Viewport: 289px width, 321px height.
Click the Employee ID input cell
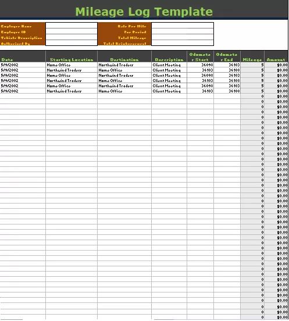[x=72, y=31]
